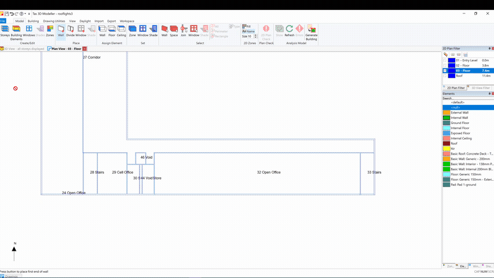The image size is (494, 278).
Task: Switch to 3D View - all storeys displayed tab
Action: tap(23, 49)
